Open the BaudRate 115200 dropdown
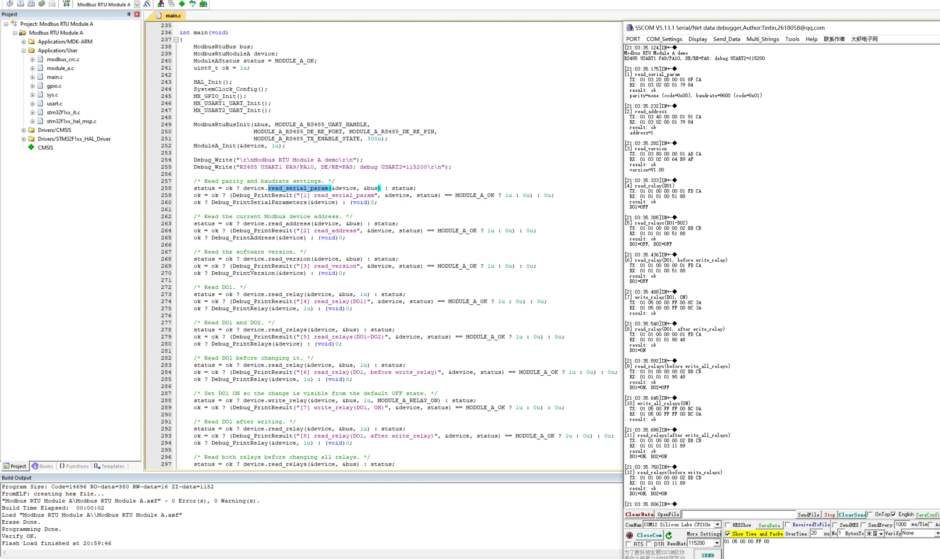Screen dimensions: 940x559 (x=717, y=543)
